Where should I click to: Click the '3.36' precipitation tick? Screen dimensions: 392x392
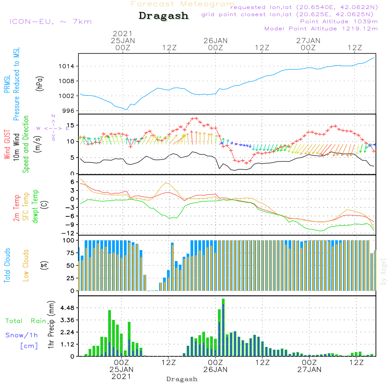68,320
